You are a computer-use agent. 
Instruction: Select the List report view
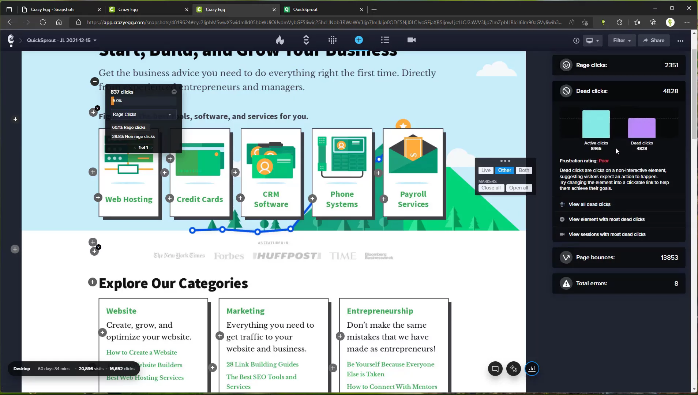[x=385, y=40]
